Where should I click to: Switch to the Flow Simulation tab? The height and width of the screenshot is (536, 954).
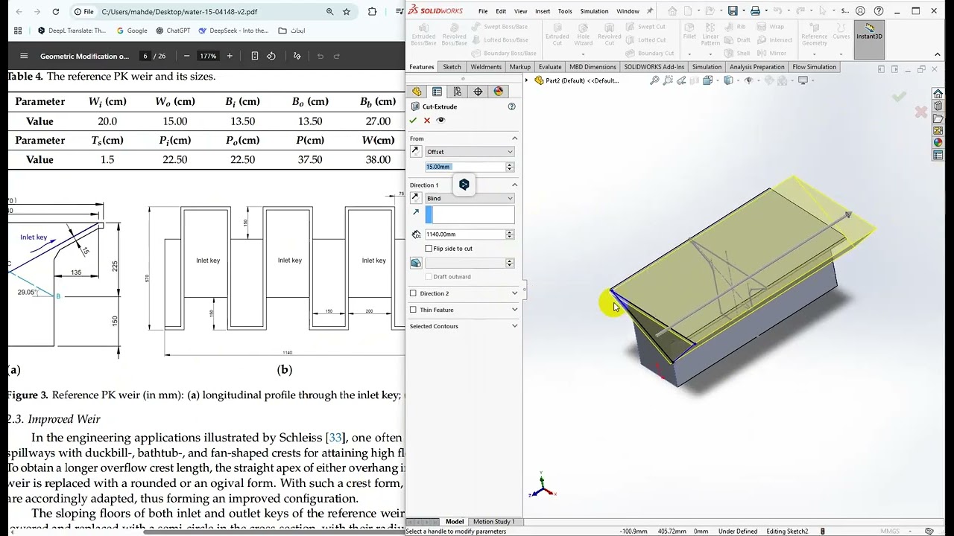point(814,67)
